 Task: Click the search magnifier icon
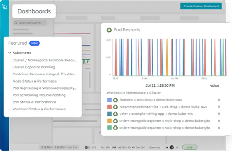tap(16, 23)
